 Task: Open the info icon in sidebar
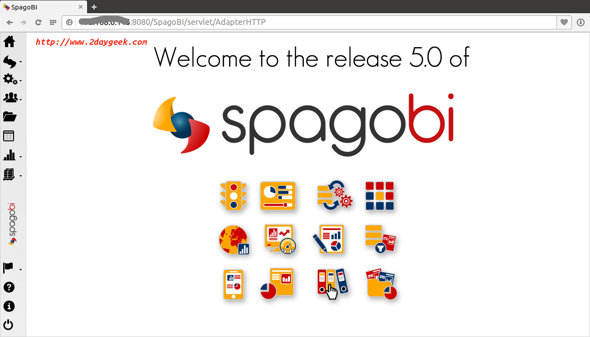click(x=9, y=306)
